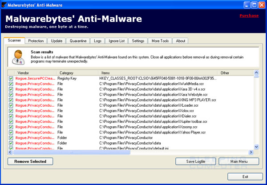Select the XING MP3 PLAYER.scr file path
Viewport: 267px width, 185px height.
tap(158, 100)
